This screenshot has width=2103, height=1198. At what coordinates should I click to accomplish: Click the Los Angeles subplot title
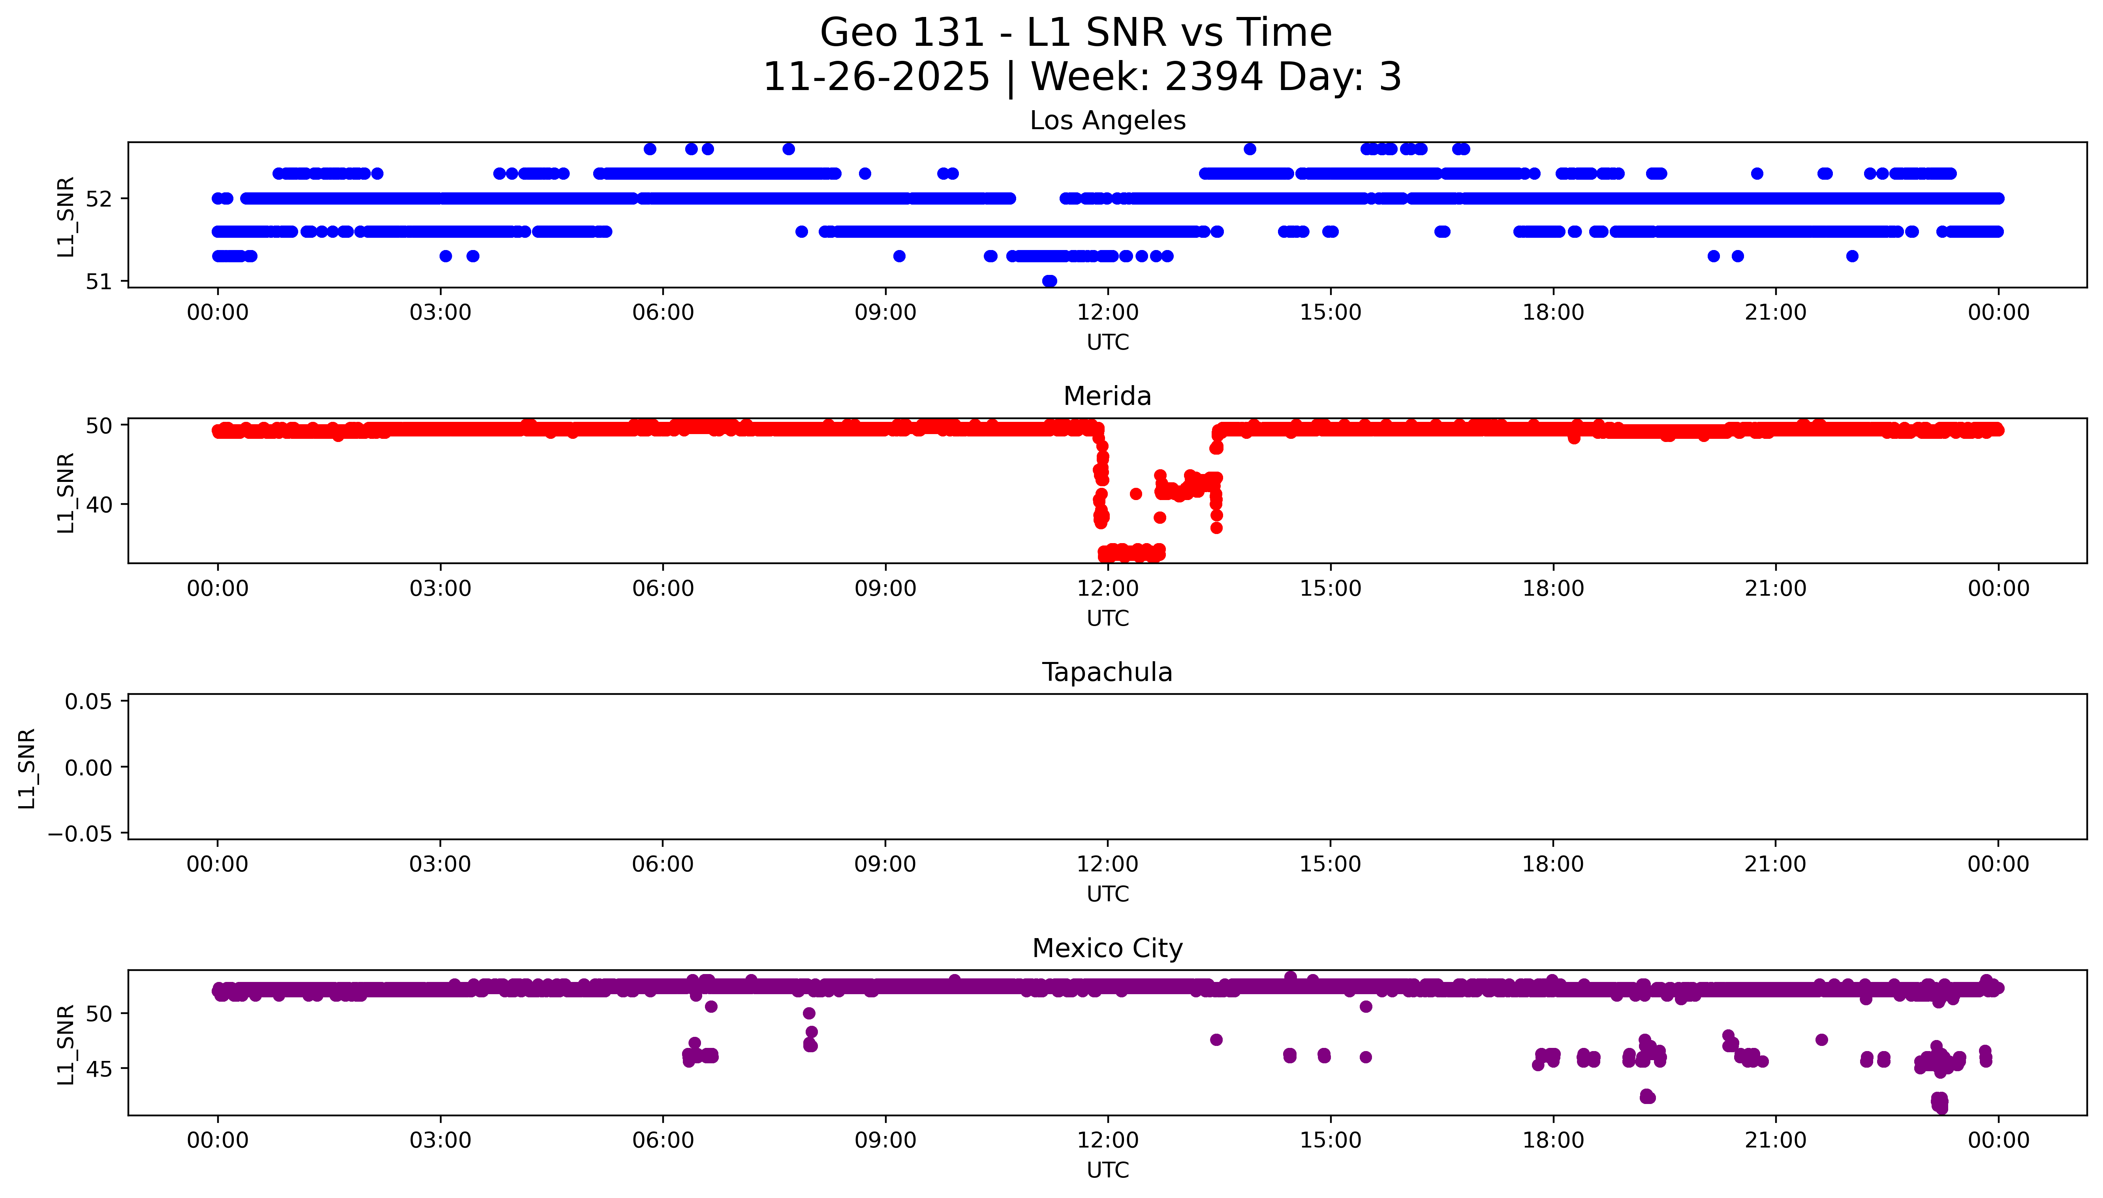(1107, 121)
